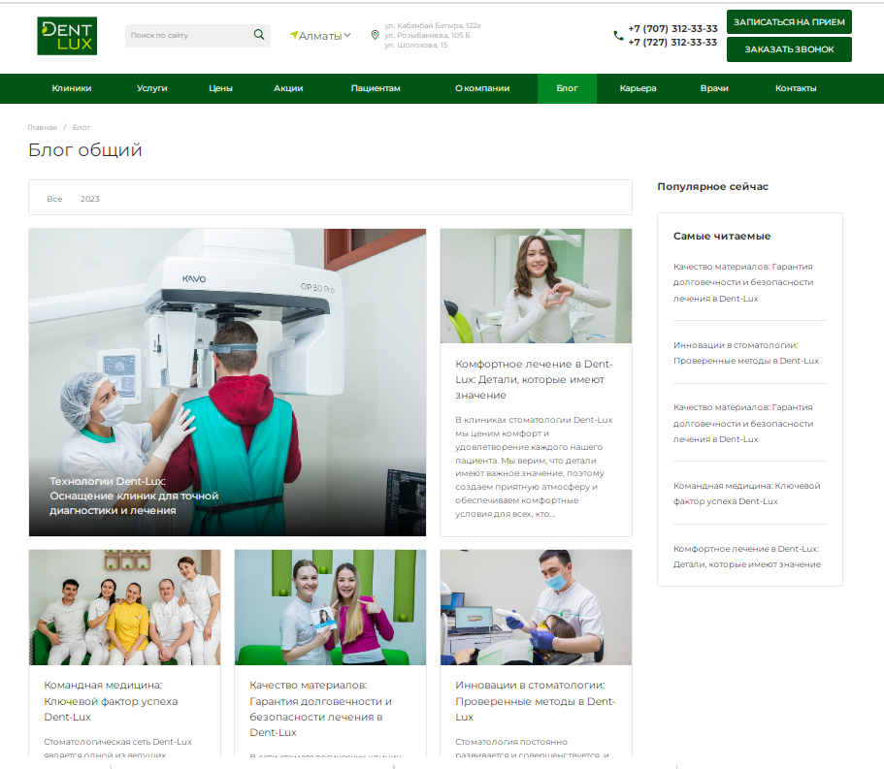Screen dimensions: 884x769
Task: Select the 2023 filter tab
Action: (89, 199)
